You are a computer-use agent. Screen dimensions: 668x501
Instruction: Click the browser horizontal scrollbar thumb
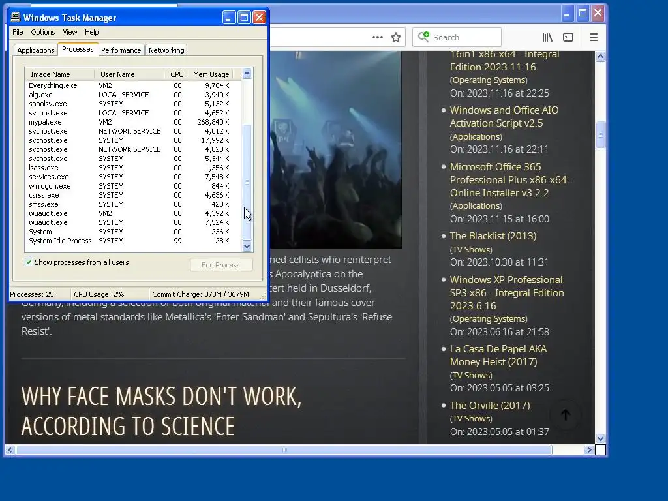coord(284,450)
